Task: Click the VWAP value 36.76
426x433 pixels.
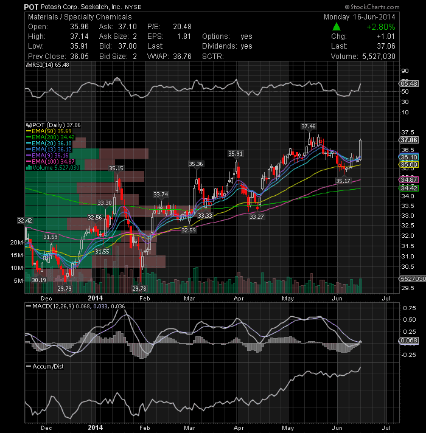Action: 182,57
